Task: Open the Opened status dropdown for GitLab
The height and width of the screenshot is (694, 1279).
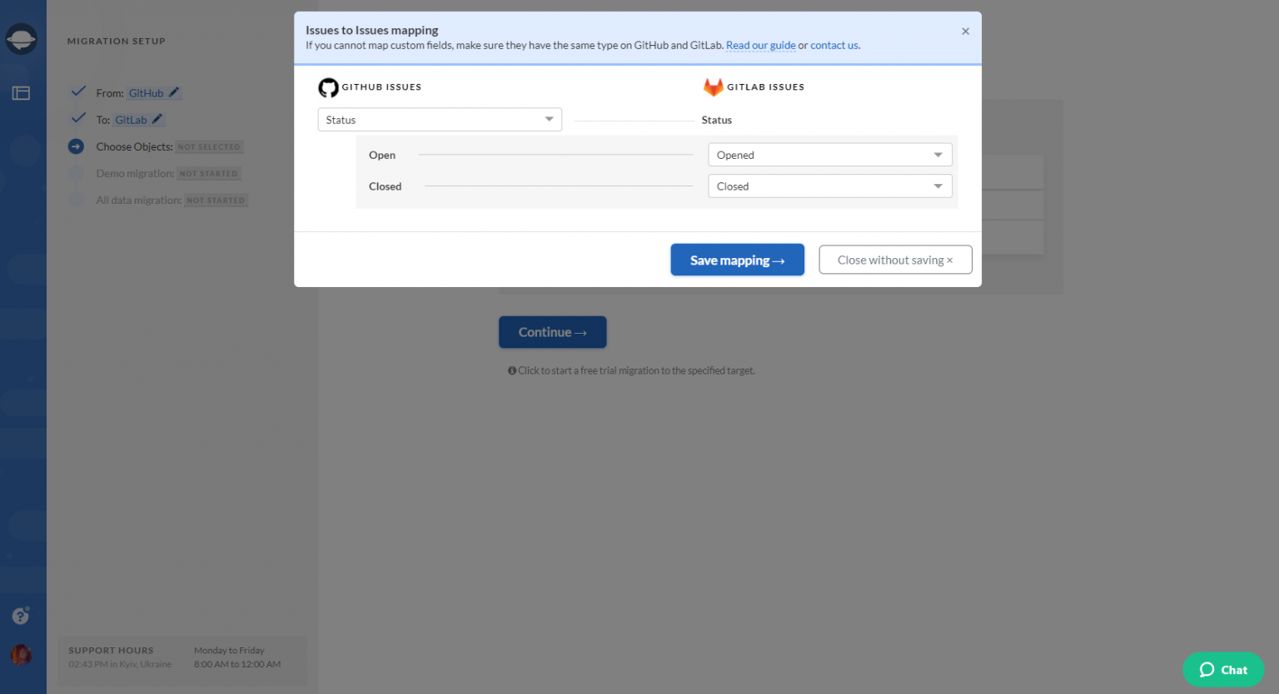Action: point(829,154)
